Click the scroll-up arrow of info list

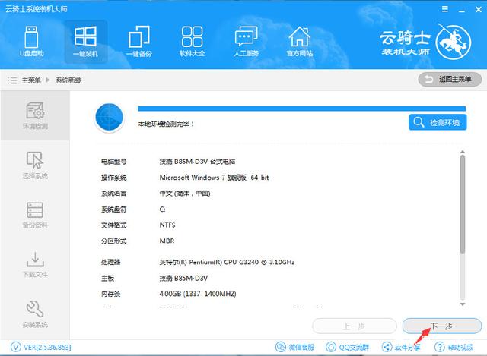[463, 152]
